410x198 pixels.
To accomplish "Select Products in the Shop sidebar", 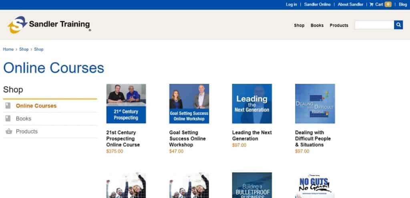I will (27, 131).
